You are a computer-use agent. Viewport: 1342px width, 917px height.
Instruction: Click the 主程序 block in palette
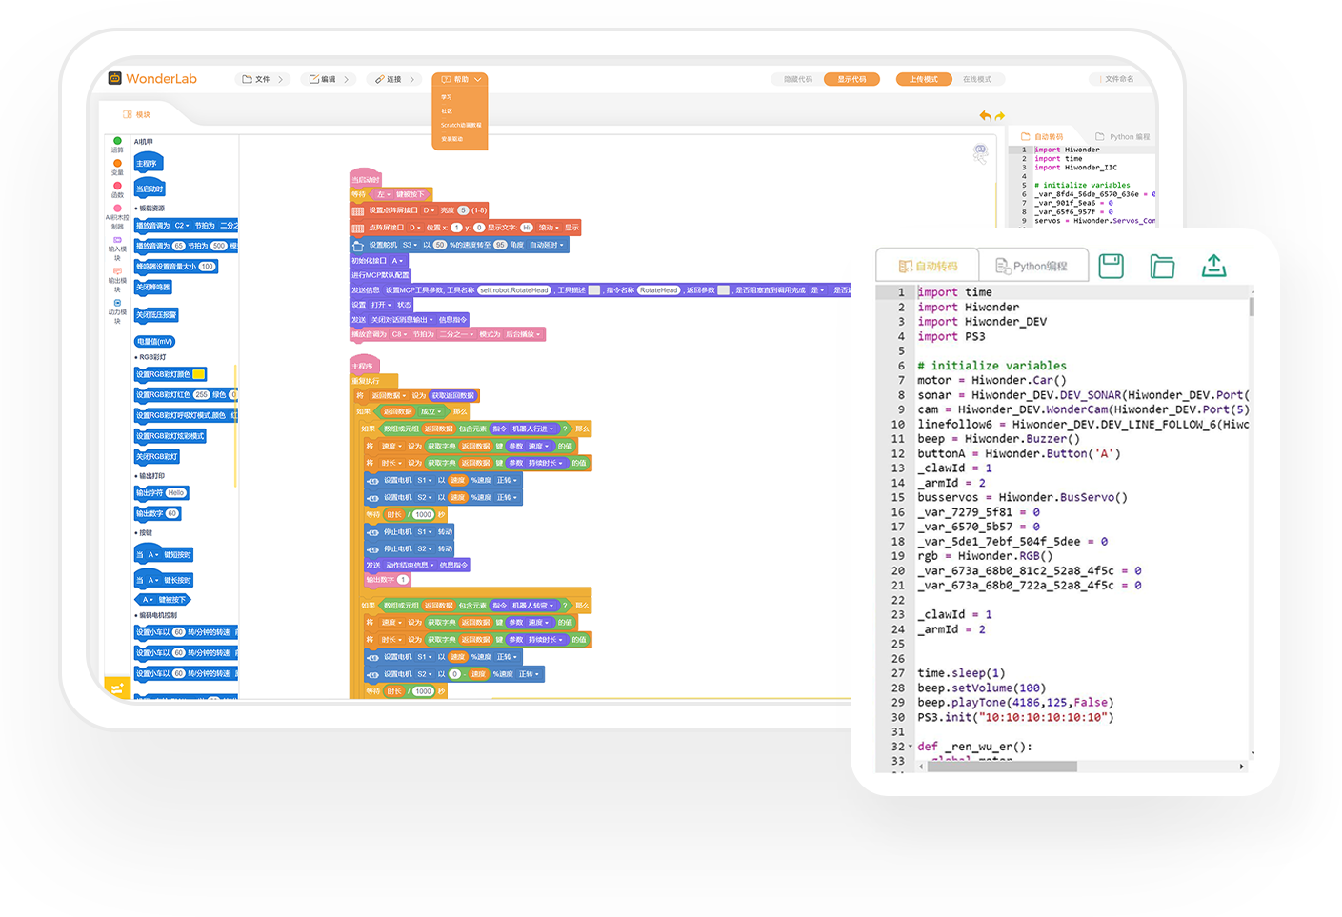[x=147, y=164]
